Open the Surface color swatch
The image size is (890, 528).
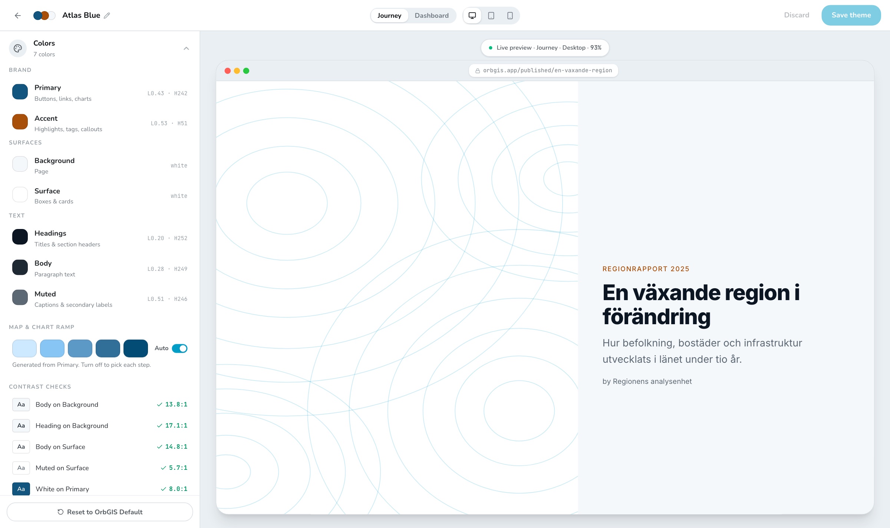20,195
